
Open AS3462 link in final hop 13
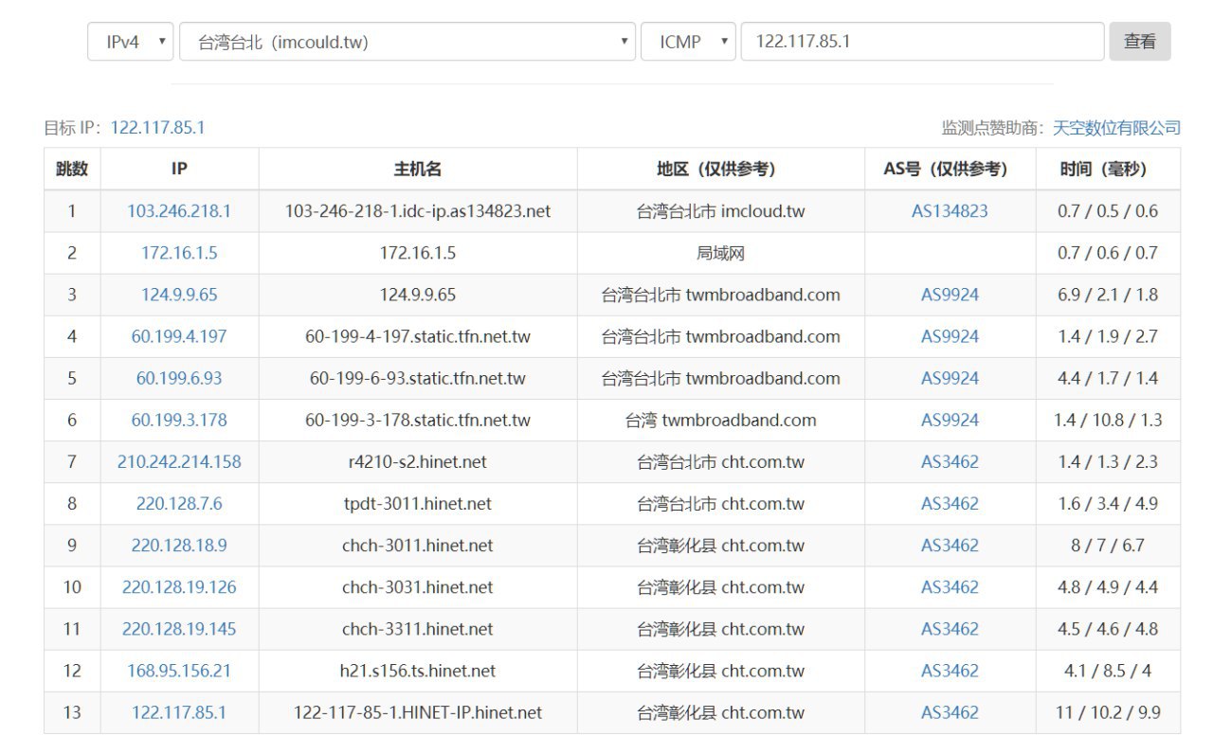(950, 712)
